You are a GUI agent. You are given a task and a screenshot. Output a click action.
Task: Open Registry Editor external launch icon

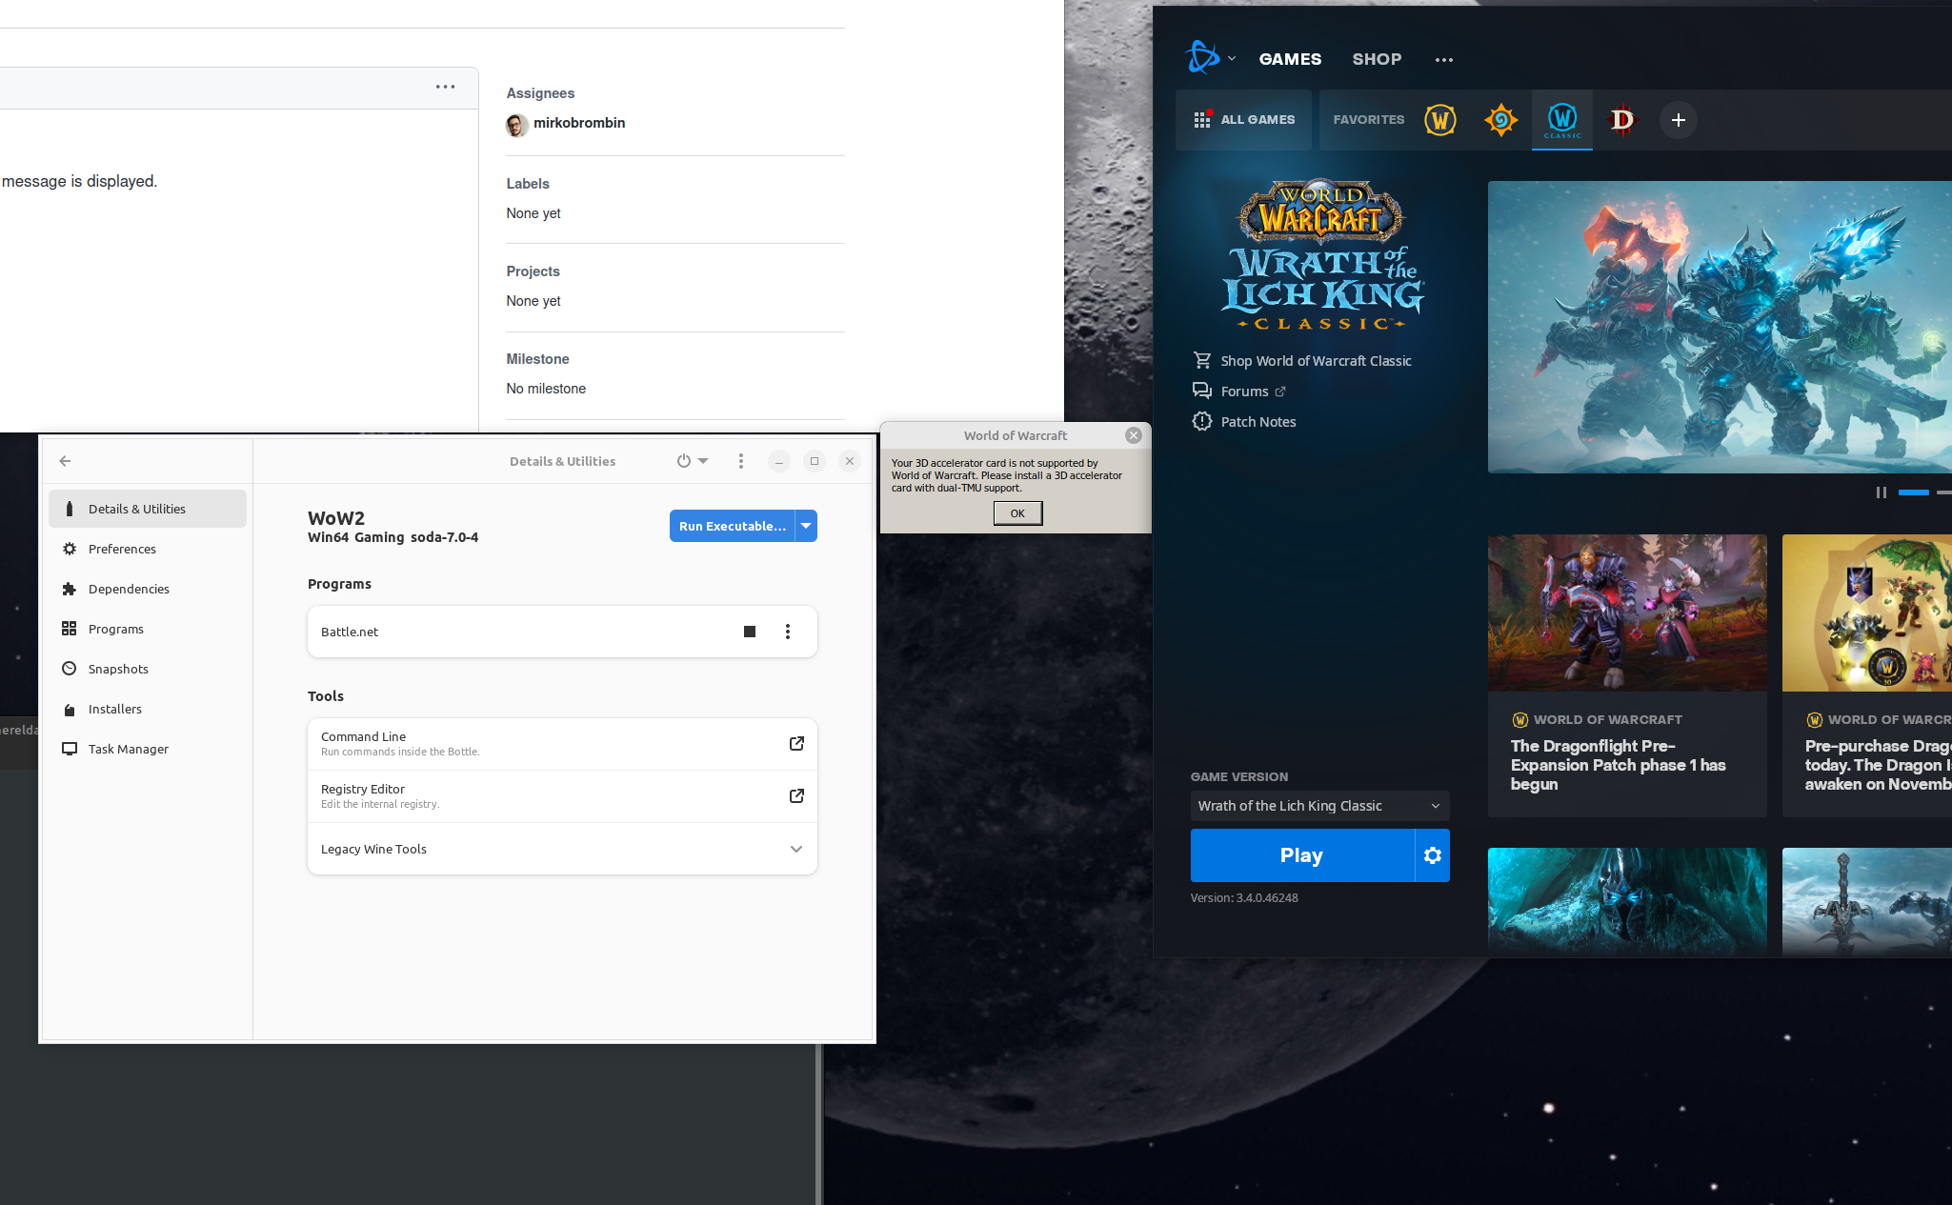[x=796, y=796]
